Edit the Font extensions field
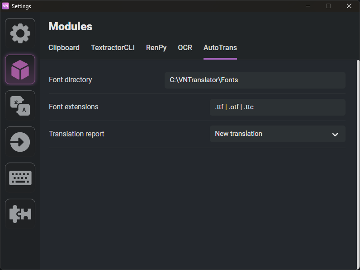This screenshot has height=270, width=360. (277, 107)
